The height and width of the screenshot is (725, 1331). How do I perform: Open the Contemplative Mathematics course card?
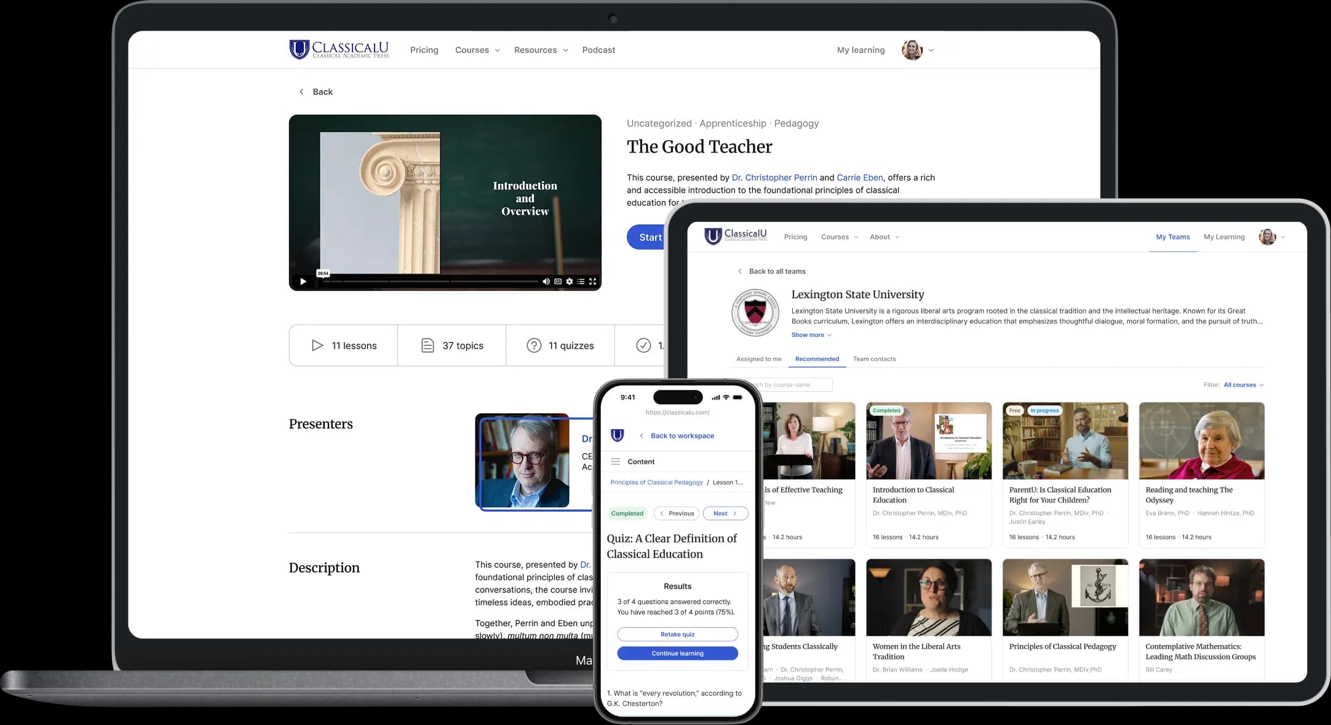click(1202, 620)
